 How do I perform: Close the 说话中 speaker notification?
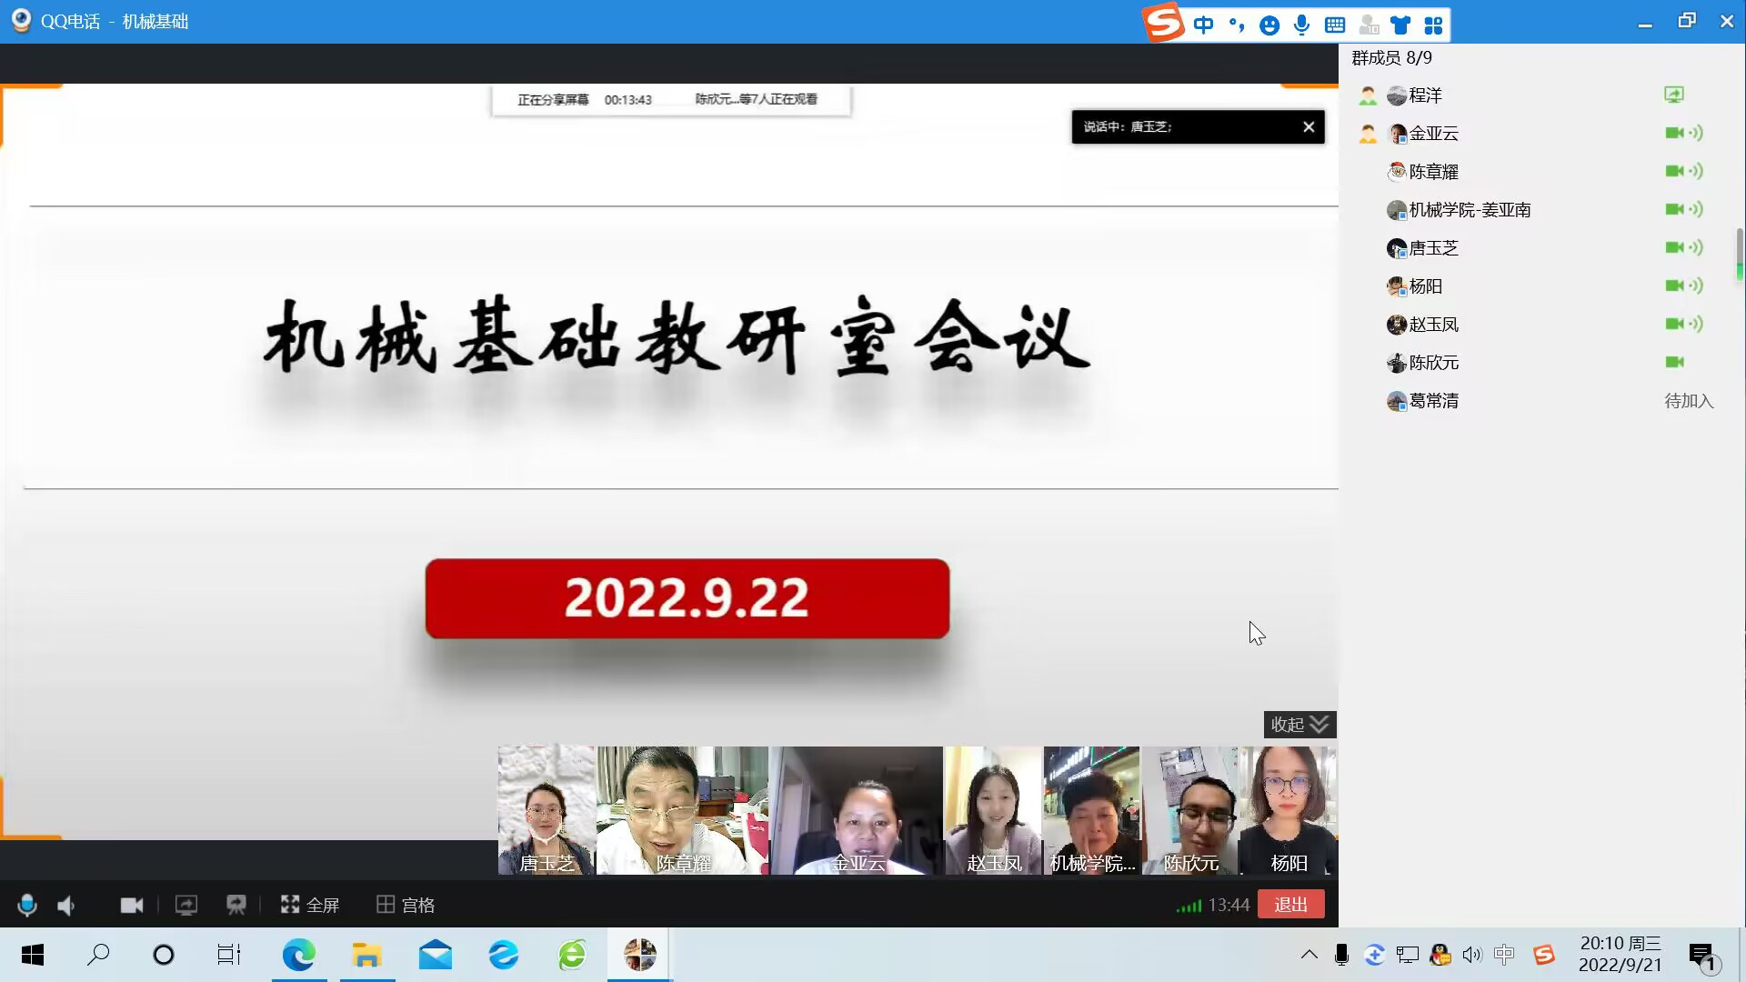(x=1309, y=127)
